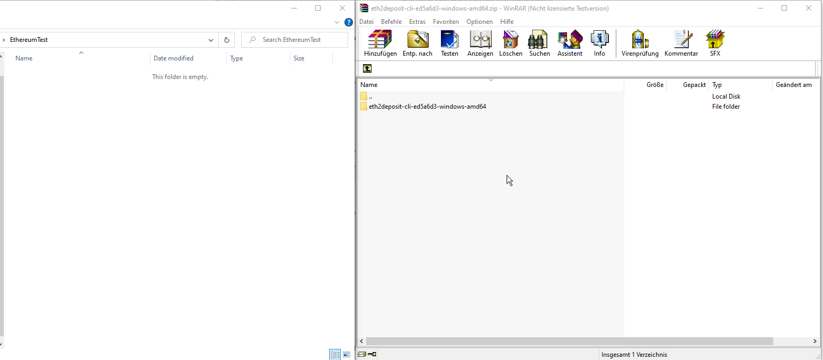The height and width of the screenshot is (360, 823).
Task: Click 'File folder' type text
Action: (725, 107)
